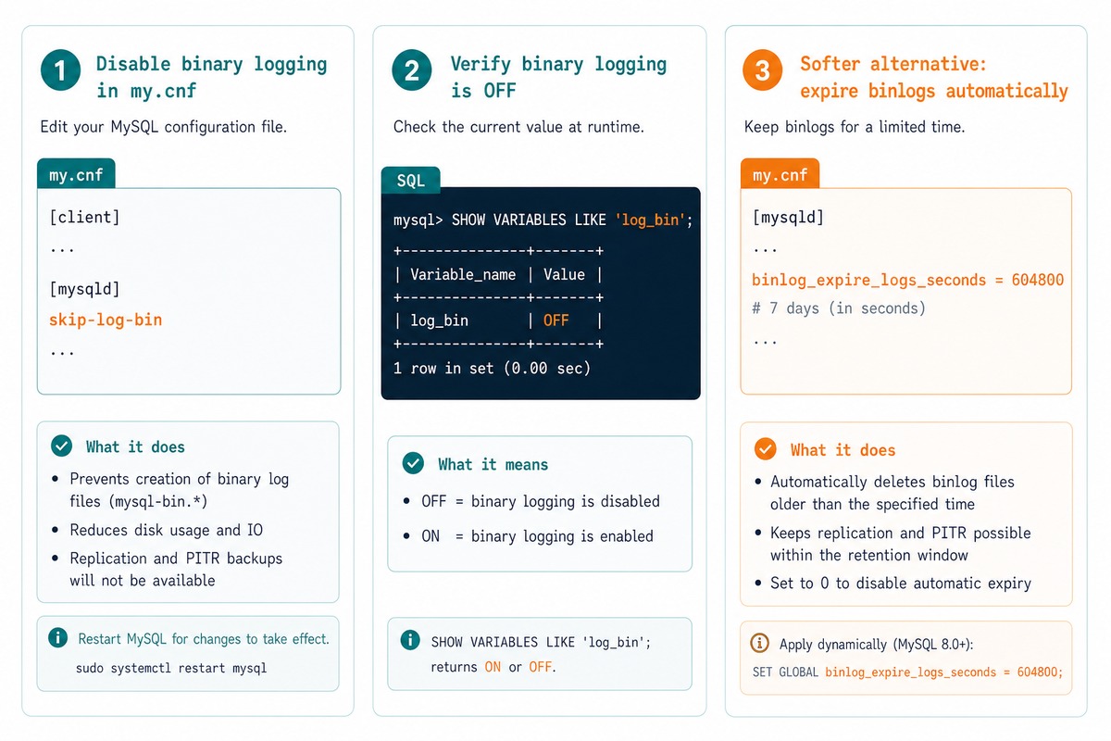Image resolution: width=1111 pixels, height=741 pixels.
Task: Click the "sudo systemctl restart mysql" command
Action: click(170, 667)
